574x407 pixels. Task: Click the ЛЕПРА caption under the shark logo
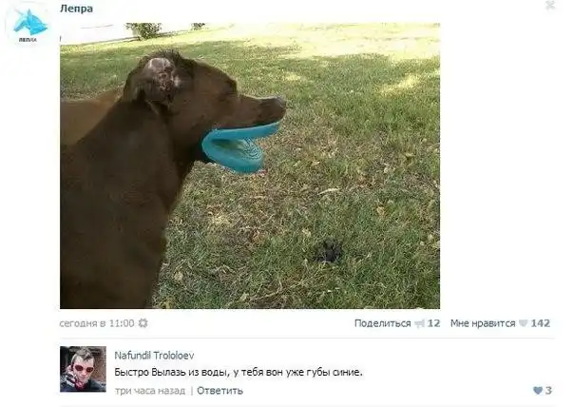point(28,40)
